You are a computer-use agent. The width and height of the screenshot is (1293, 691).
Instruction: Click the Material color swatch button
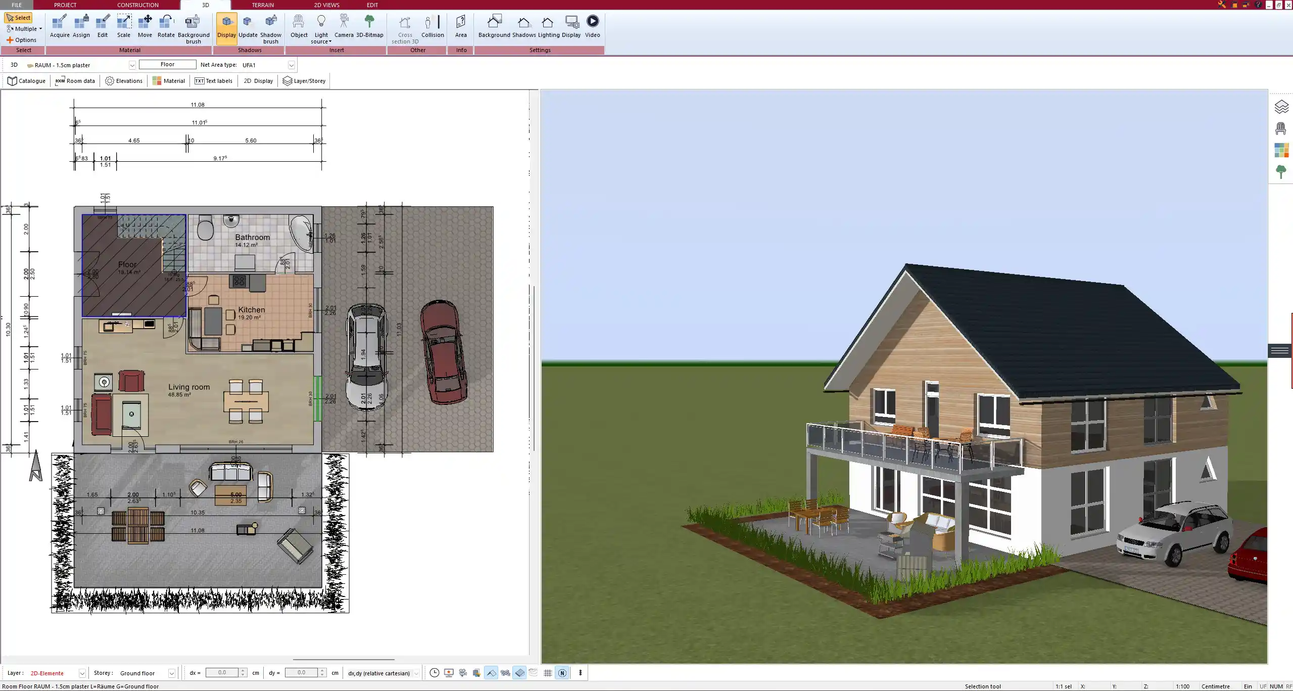click(169, 81)
